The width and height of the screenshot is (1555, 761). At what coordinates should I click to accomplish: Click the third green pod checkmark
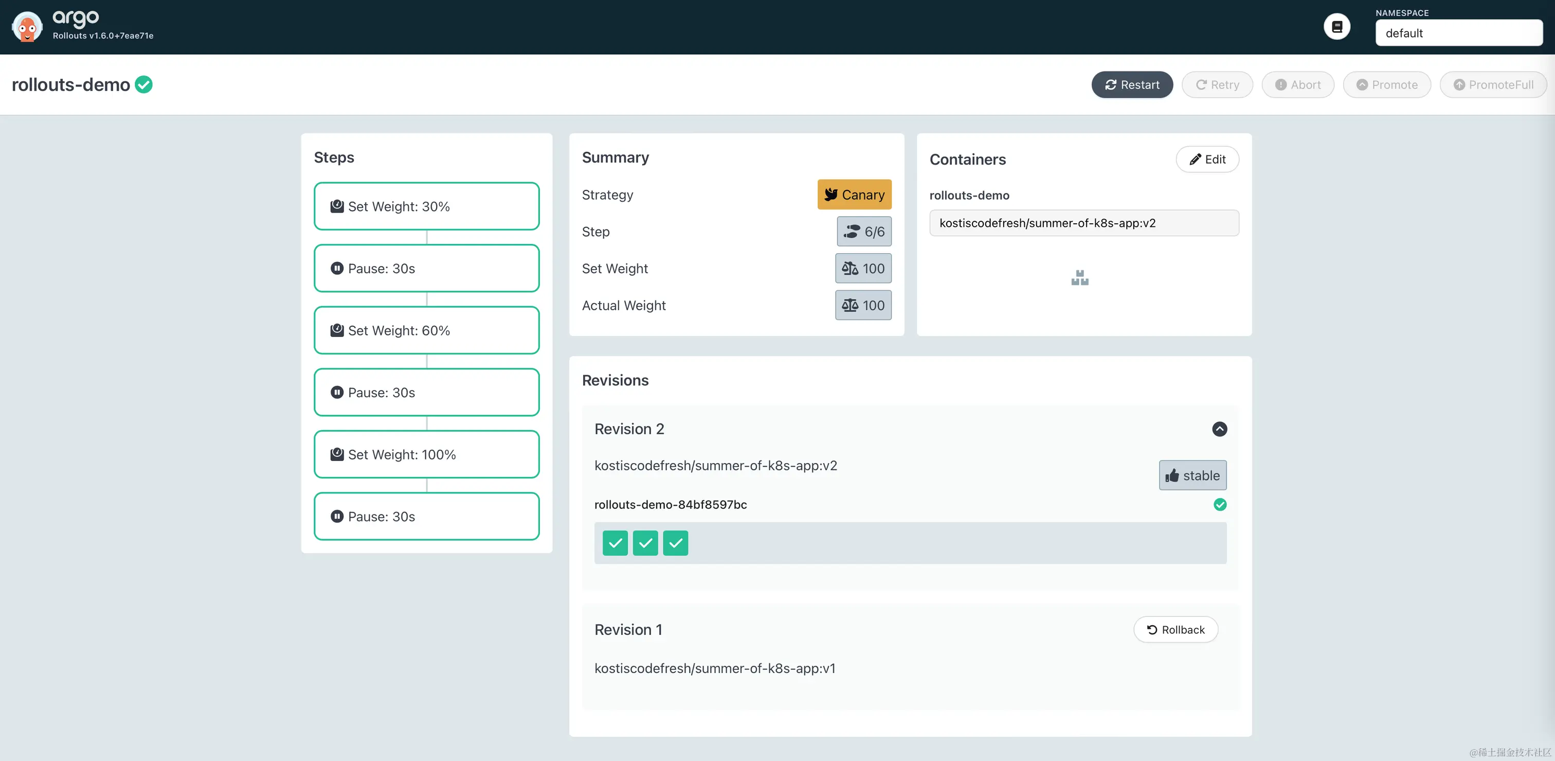click(x=675, y=543)
